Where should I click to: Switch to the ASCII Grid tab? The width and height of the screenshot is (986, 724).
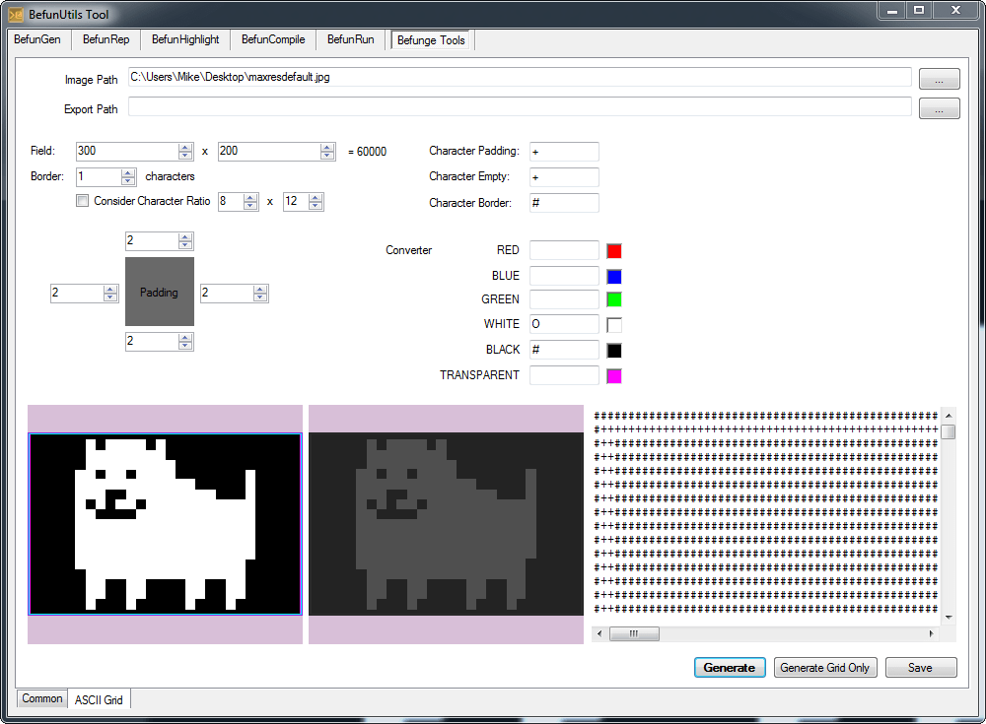click(x=99, y=699)
